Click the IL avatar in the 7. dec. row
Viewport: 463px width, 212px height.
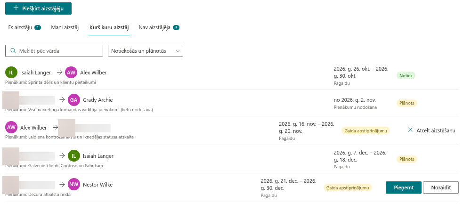coord(74,156)
